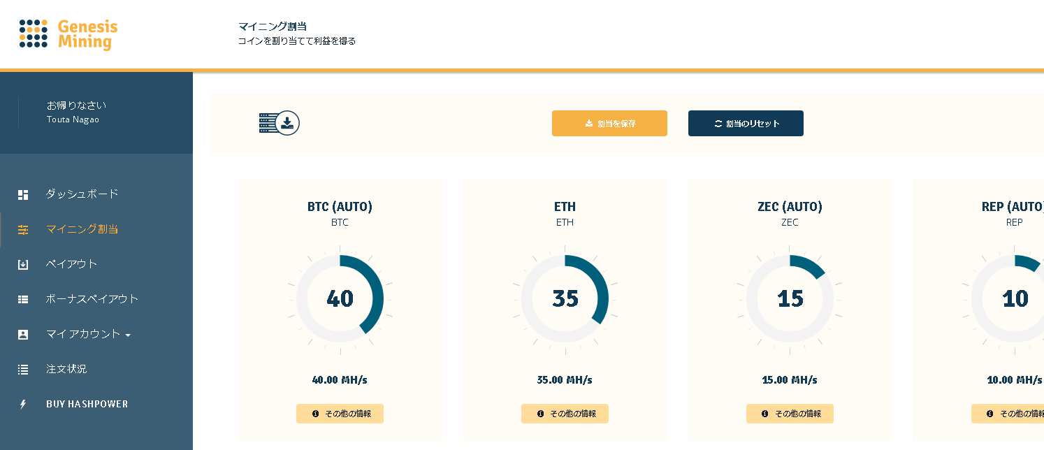Click the REP allocation dial showing 10
This screenshot has height=450, width=1044.
pos(1003,298)
